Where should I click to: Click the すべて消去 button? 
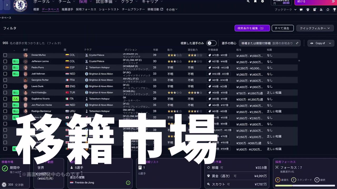283,28
